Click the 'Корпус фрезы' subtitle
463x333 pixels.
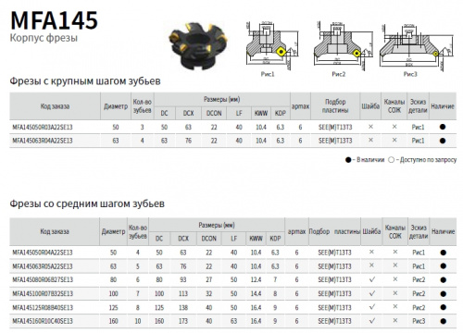pyautogui.click(x=44, y=38)
